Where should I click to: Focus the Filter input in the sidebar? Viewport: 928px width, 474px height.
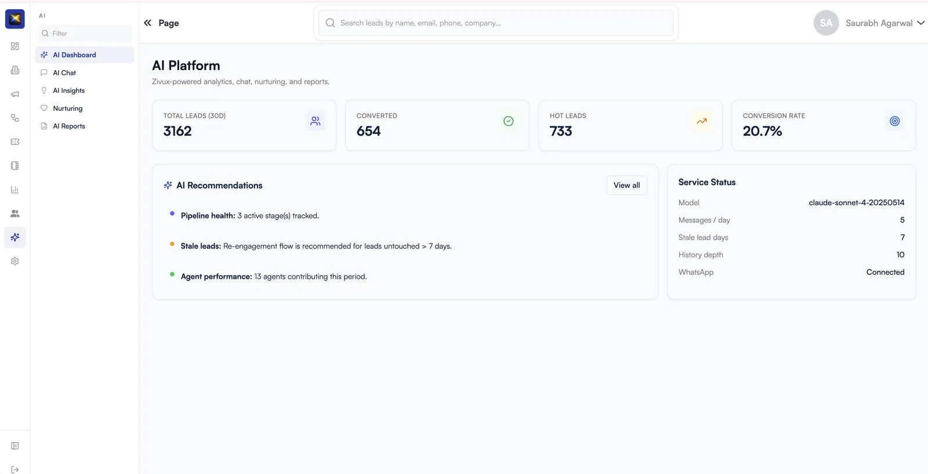85,34
